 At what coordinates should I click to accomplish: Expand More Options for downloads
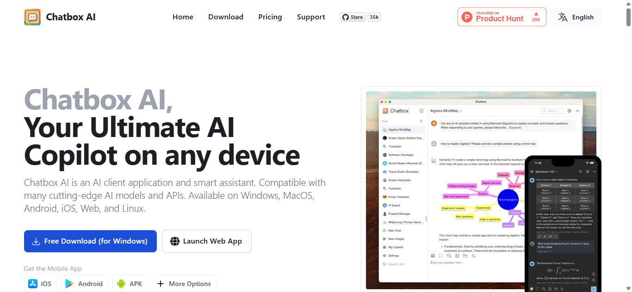[x=184, y=284]
